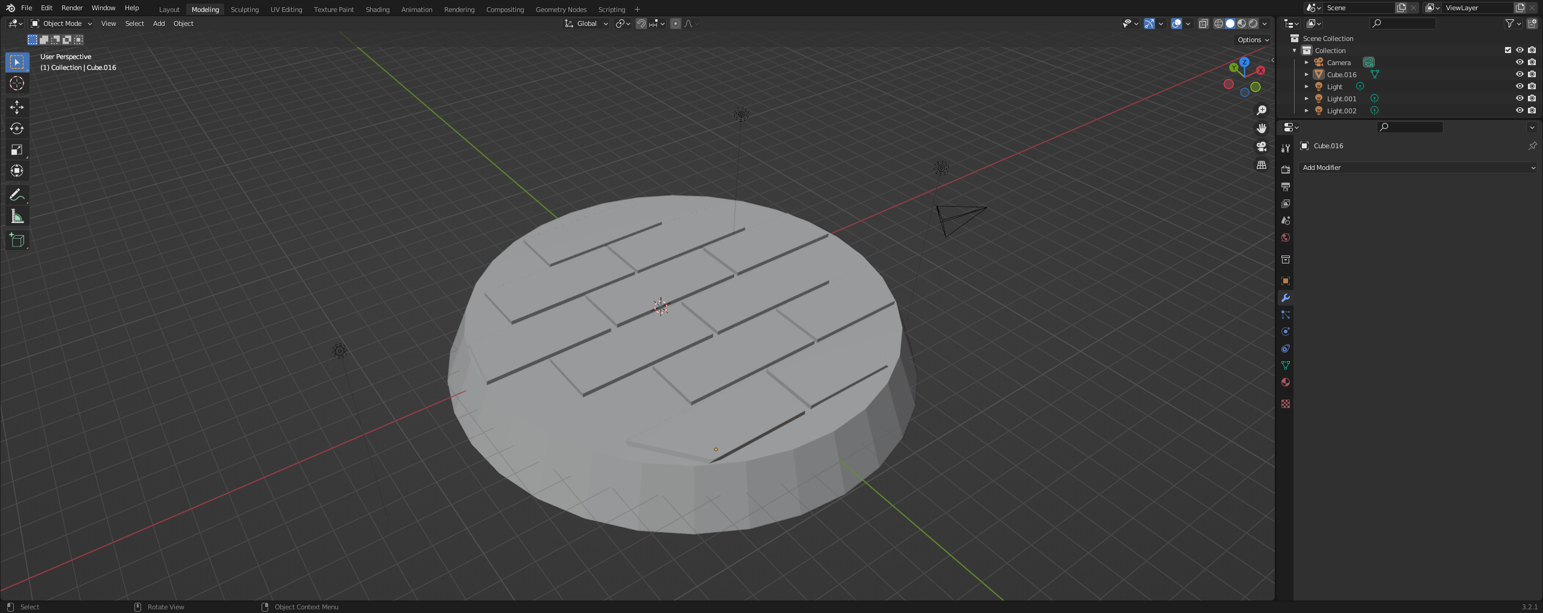Expand the Light.002 outliner entry
Screen dimensions: 1543x613
point(1307,110)
